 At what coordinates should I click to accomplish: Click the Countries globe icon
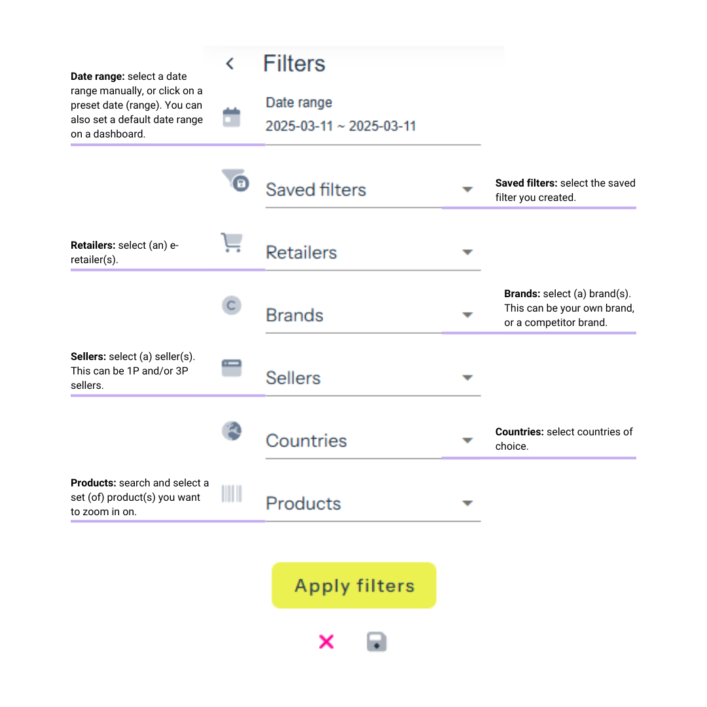[x=231, y=431]
